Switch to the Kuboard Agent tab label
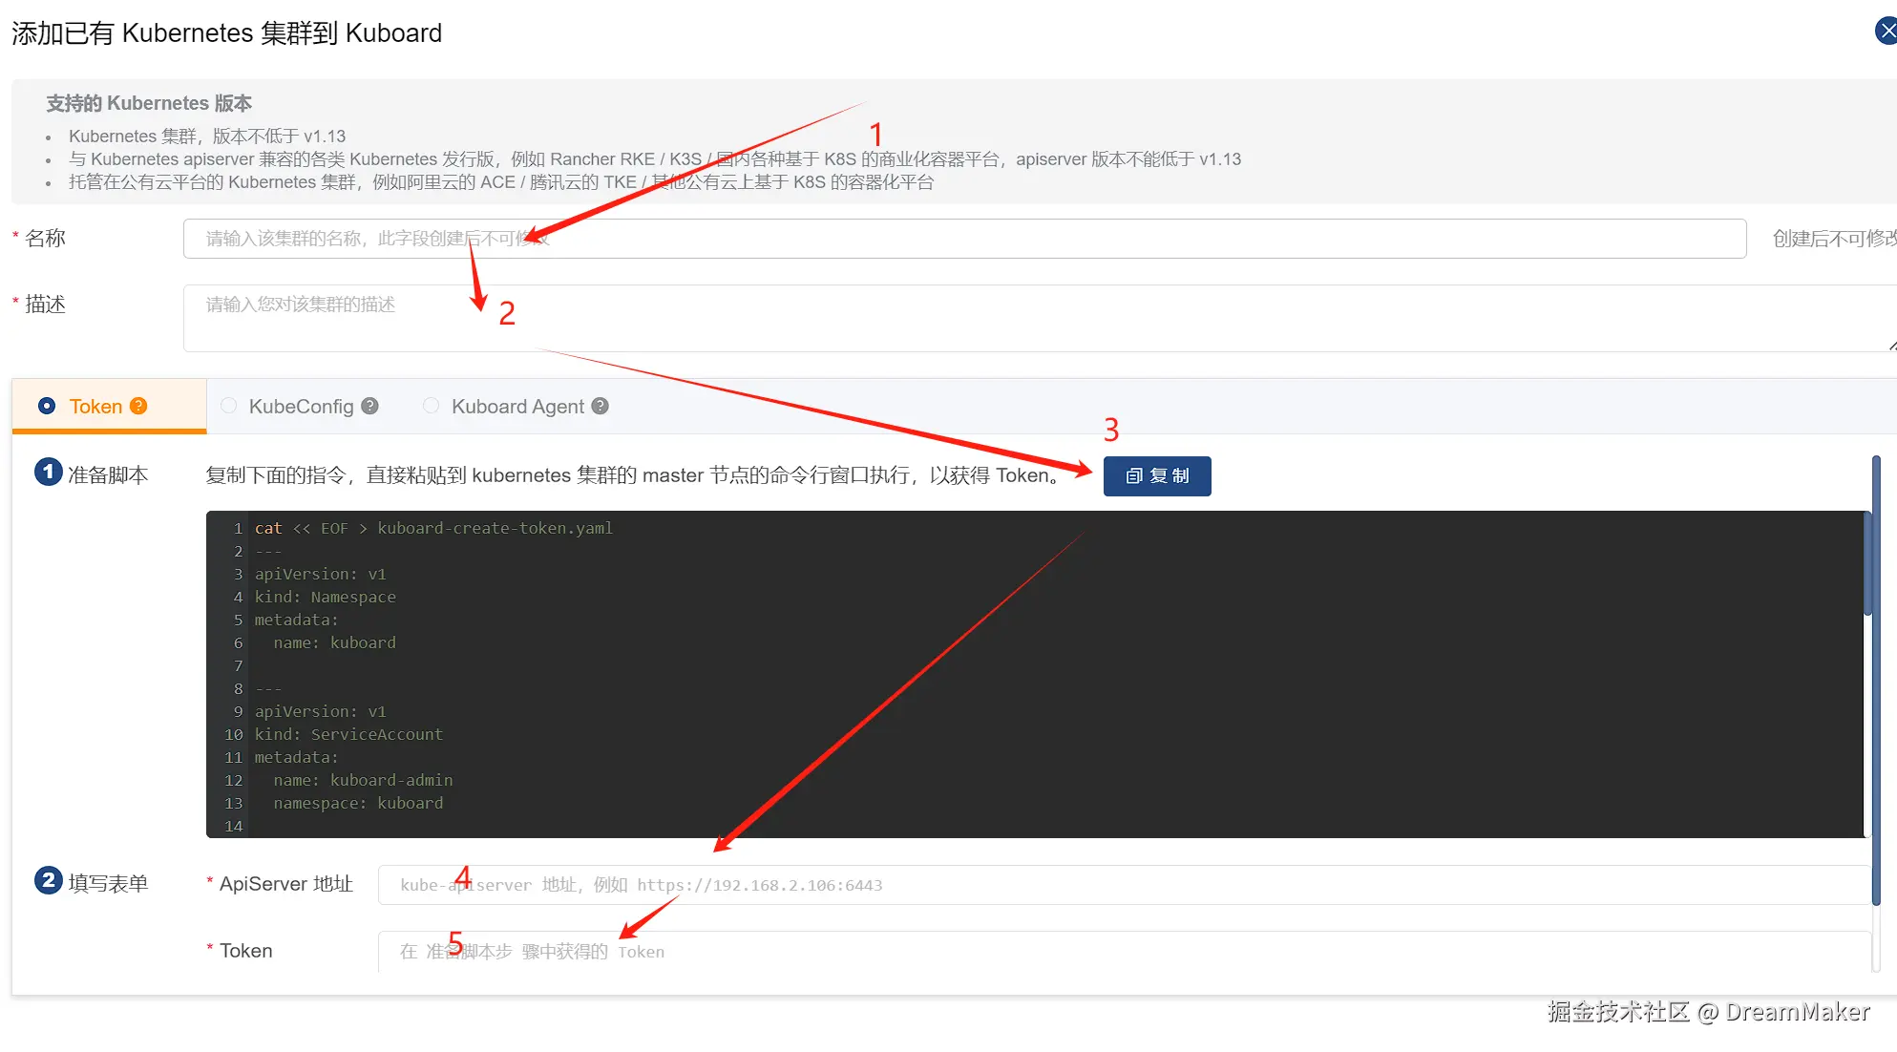Image resolution: width=1897 pixels, height=1052 pixels. (517, 407)
